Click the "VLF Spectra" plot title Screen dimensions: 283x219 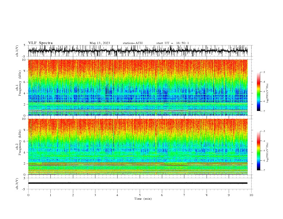(40, 43)
